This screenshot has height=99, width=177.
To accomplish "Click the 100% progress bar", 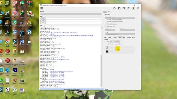I will [72, 89].
